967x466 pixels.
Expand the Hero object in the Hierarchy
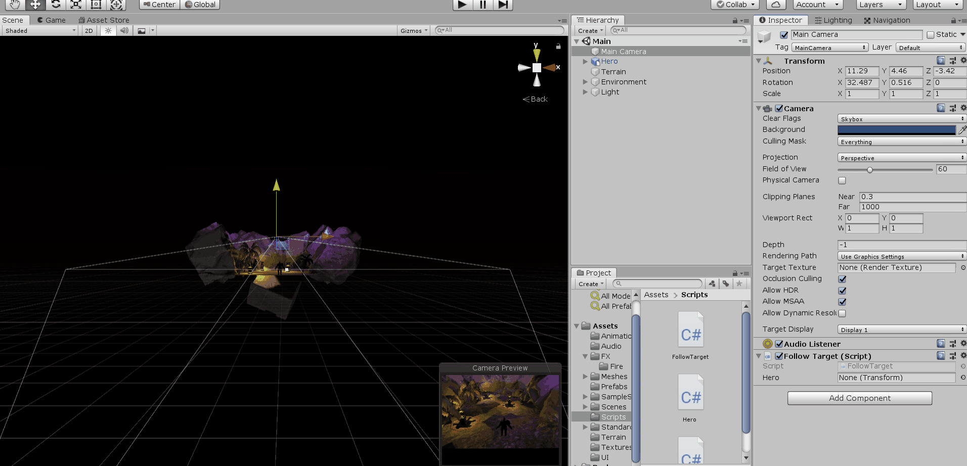(x=585, y=61)
